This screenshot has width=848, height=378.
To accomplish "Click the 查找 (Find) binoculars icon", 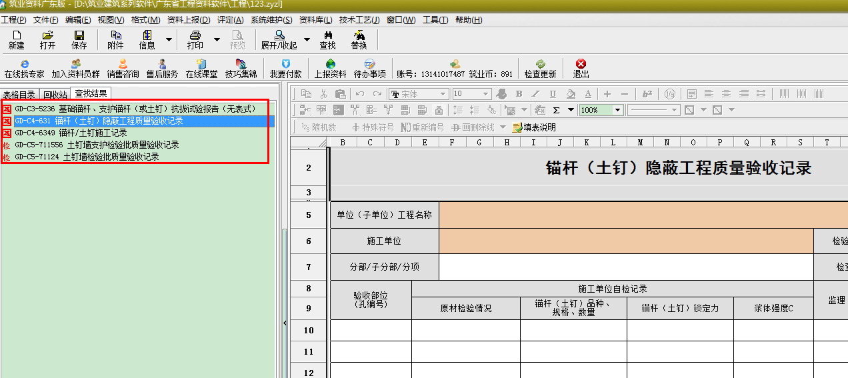I will pyautogui.click(x=327, y=40).
